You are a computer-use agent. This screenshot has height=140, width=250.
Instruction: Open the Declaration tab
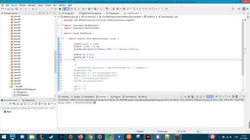(88, 97)
